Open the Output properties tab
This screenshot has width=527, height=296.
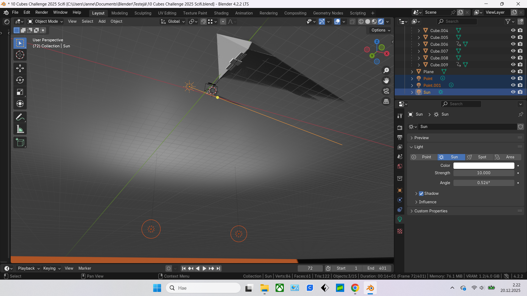(x=400, y=137)
